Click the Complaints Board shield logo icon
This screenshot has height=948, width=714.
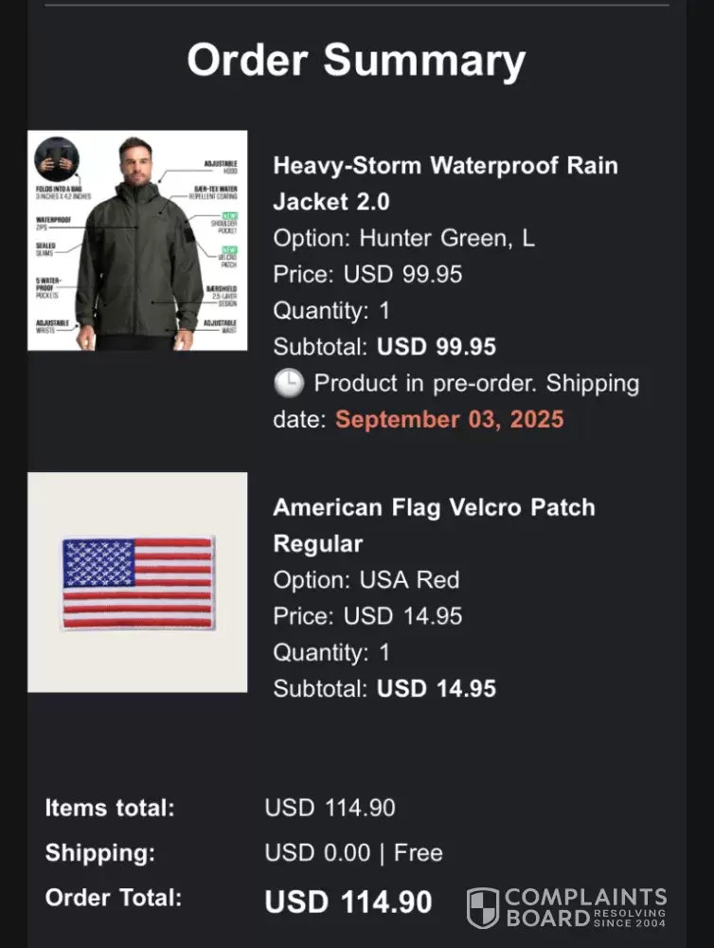pos(483,908)
